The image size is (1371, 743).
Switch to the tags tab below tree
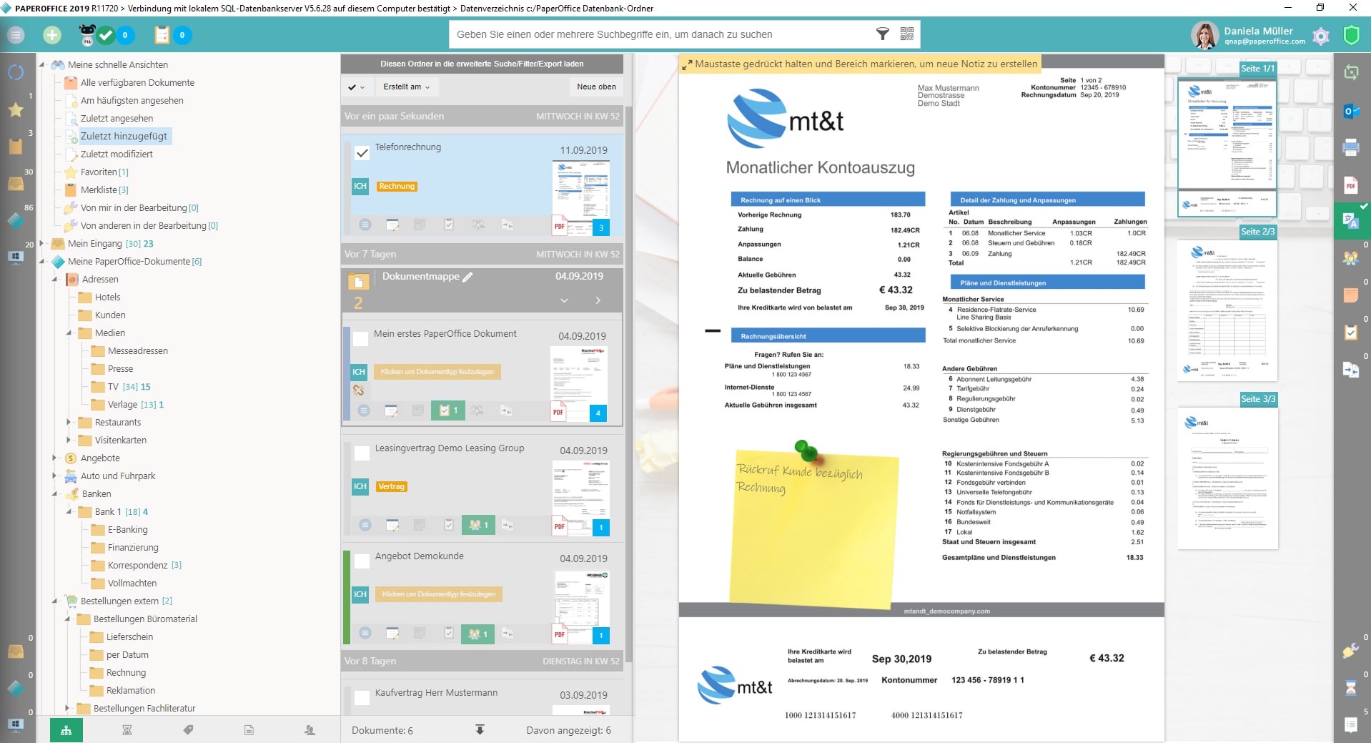point(188,730)
